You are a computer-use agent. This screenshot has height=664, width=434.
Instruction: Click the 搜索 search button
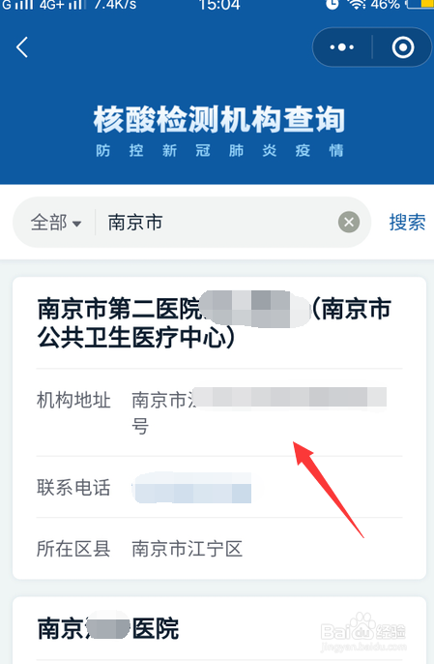(x=407, y=222)
